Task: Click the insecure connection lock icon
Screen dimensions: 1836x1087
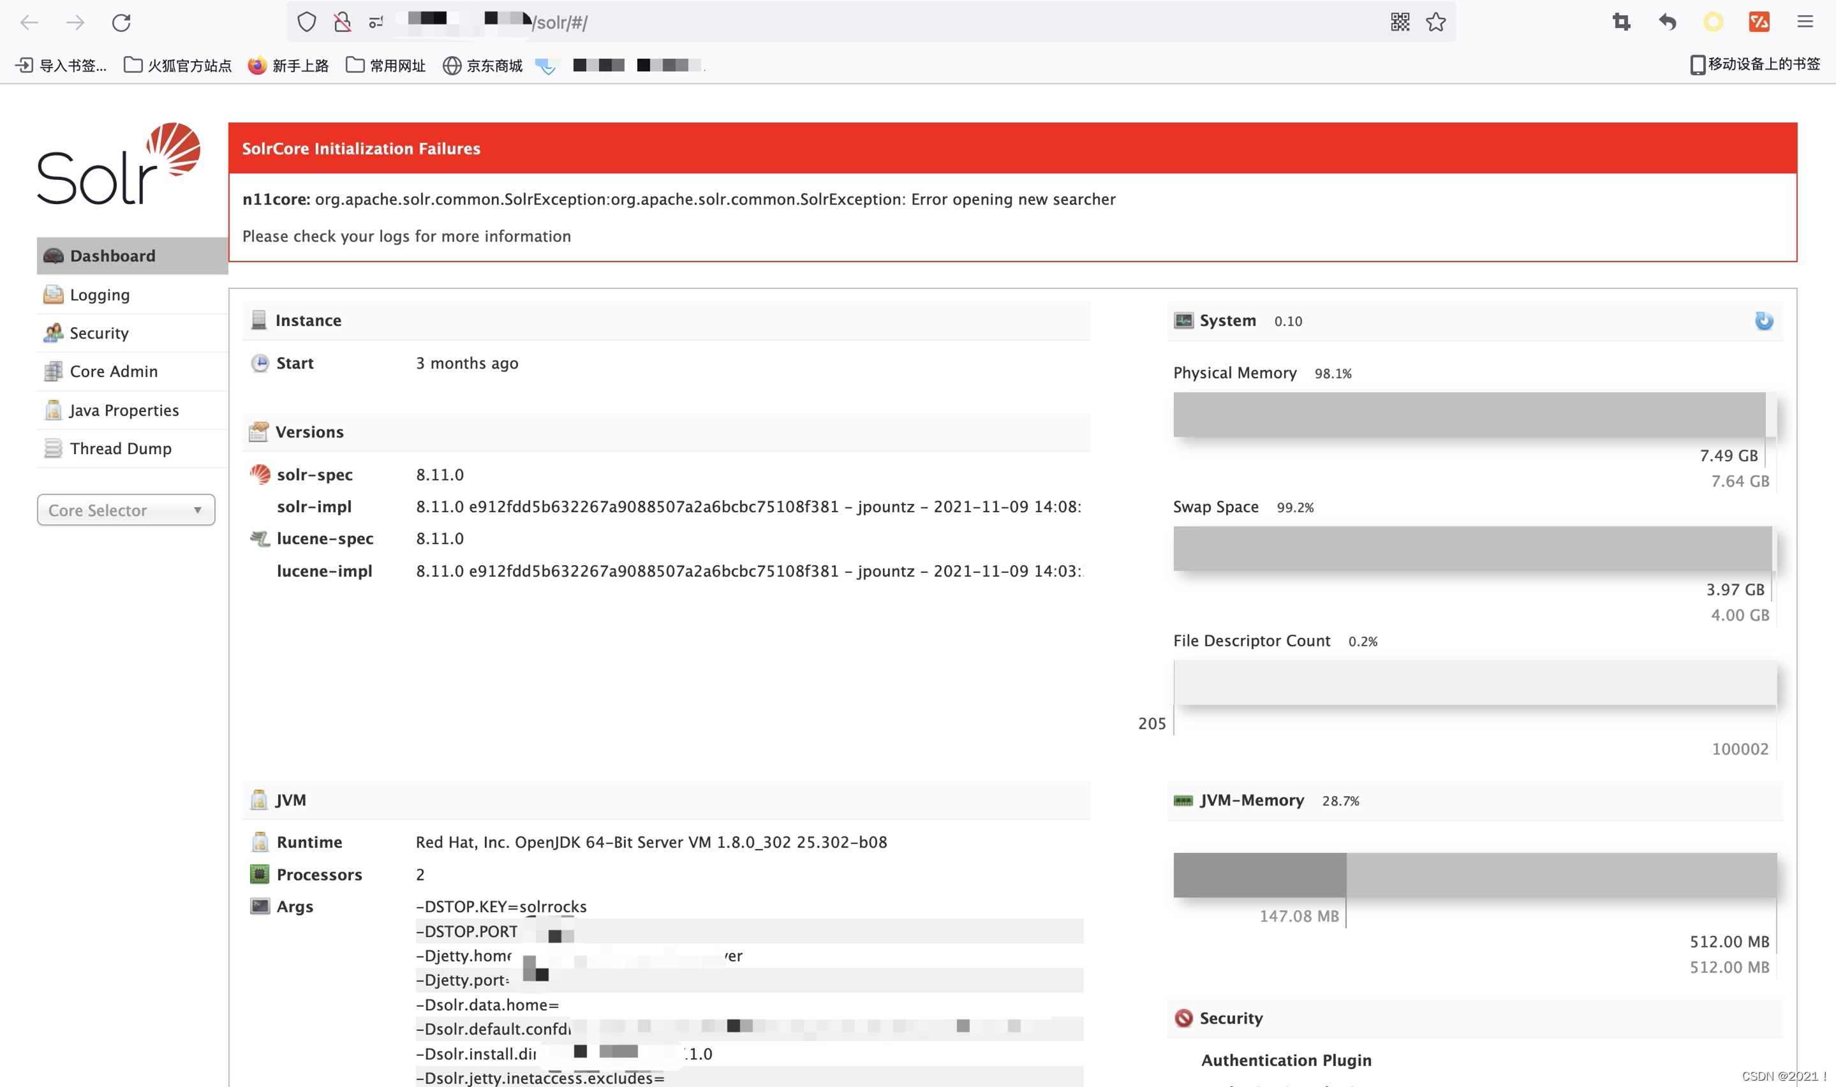Action: pyautogui.click(x=342, y=23)
